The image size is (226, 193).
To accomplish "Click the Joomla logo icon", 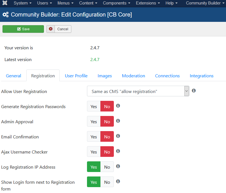I will tap(5, 3).
